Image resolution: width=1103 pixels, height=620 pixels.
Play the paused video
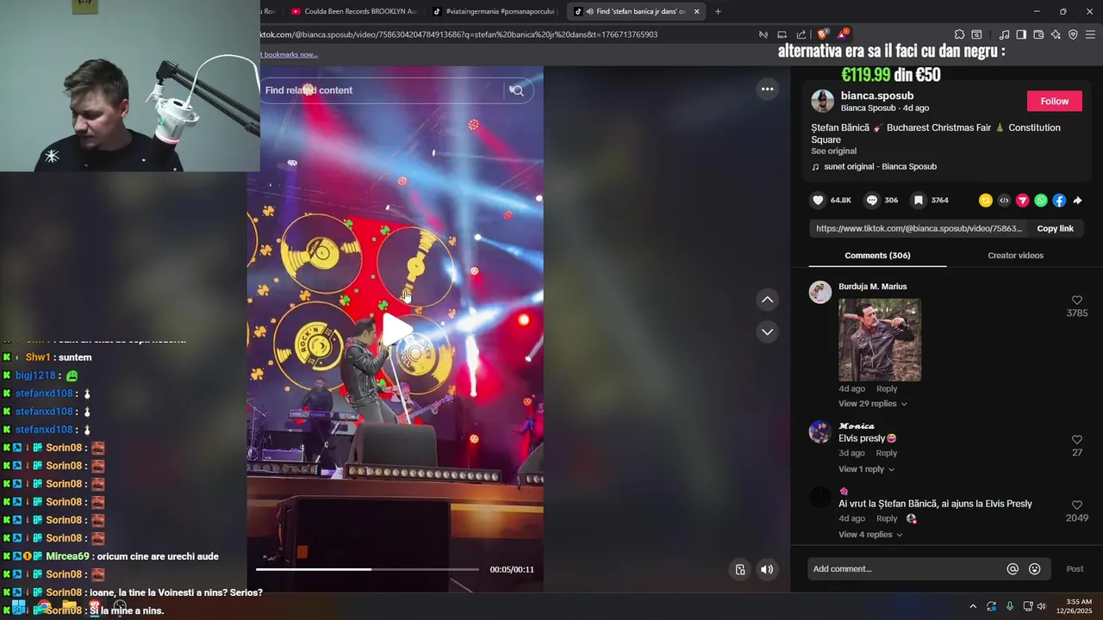[396, 330]
